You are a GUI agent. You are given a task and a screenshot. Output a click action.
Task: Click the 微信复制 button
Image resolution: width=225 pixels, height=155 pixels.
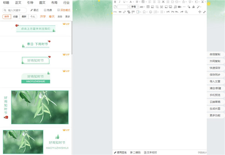click(215, 54)
